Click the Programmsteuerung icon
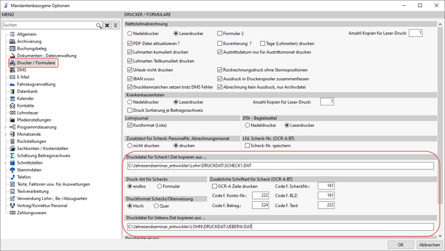The image size is (445, 251). [12, 127]
